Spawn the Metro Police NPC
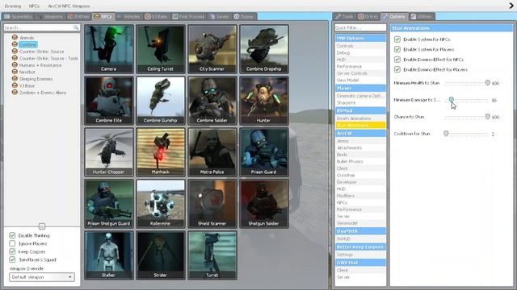Viewport: 517px width, 290px height. click(212, 152)
